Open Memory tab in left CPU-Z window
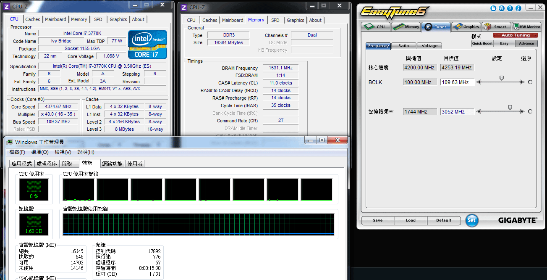 pyautogui.click(x=79, y=19)
